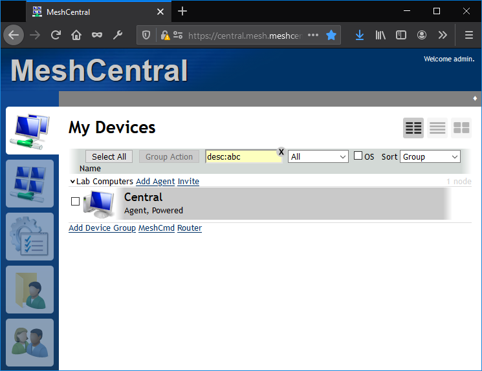Close the MeshCentral tab
The width and height of the screenshot is (482, 371).
160,12
